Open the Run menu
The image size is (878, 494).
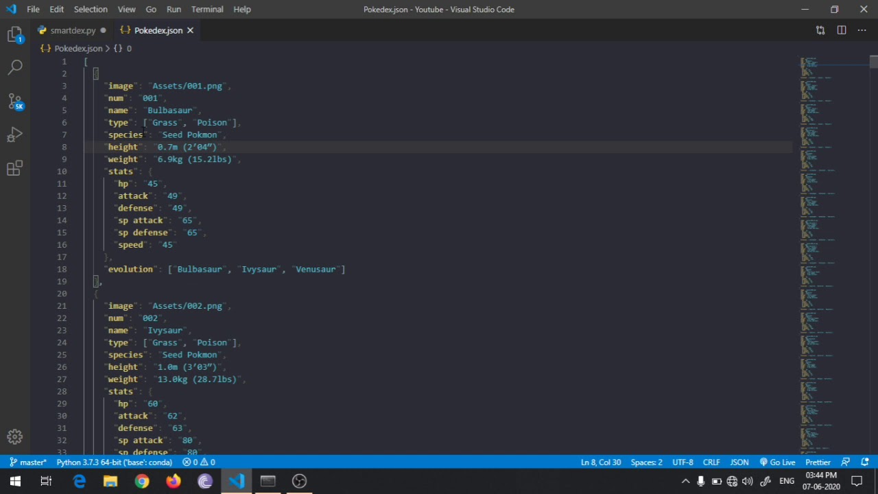[174, 9]
